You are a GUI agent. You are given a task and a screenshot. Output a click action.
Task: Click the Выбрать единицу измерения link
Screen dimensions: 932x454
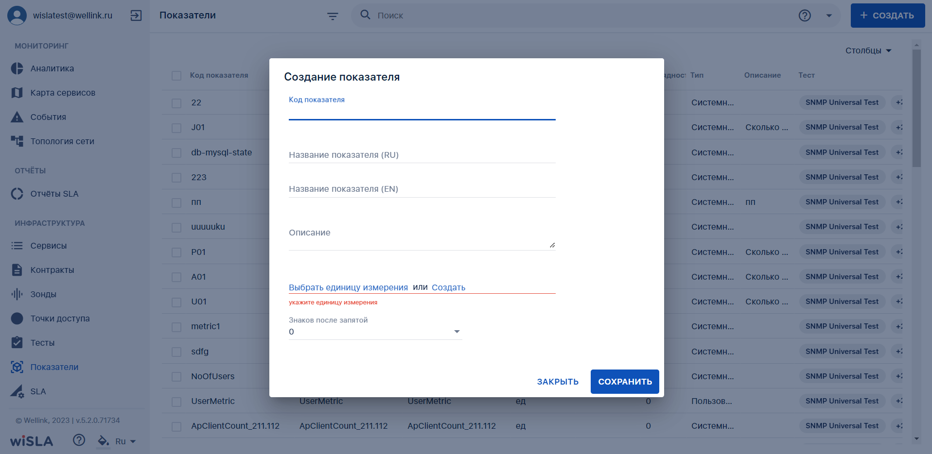pos(348,287)
